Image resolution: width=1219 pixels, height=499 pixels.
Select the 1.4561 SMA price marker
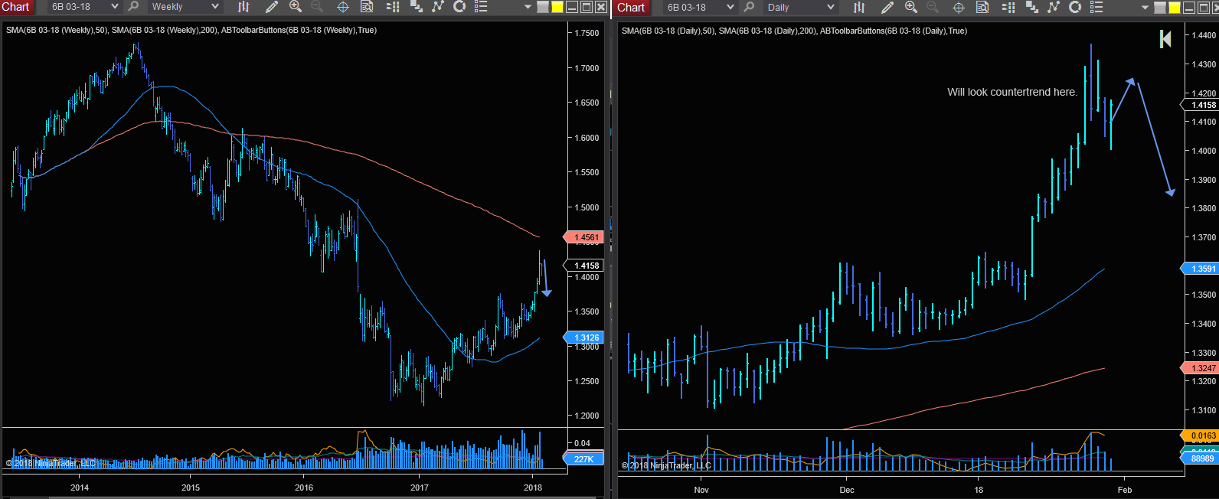(584, 237)
